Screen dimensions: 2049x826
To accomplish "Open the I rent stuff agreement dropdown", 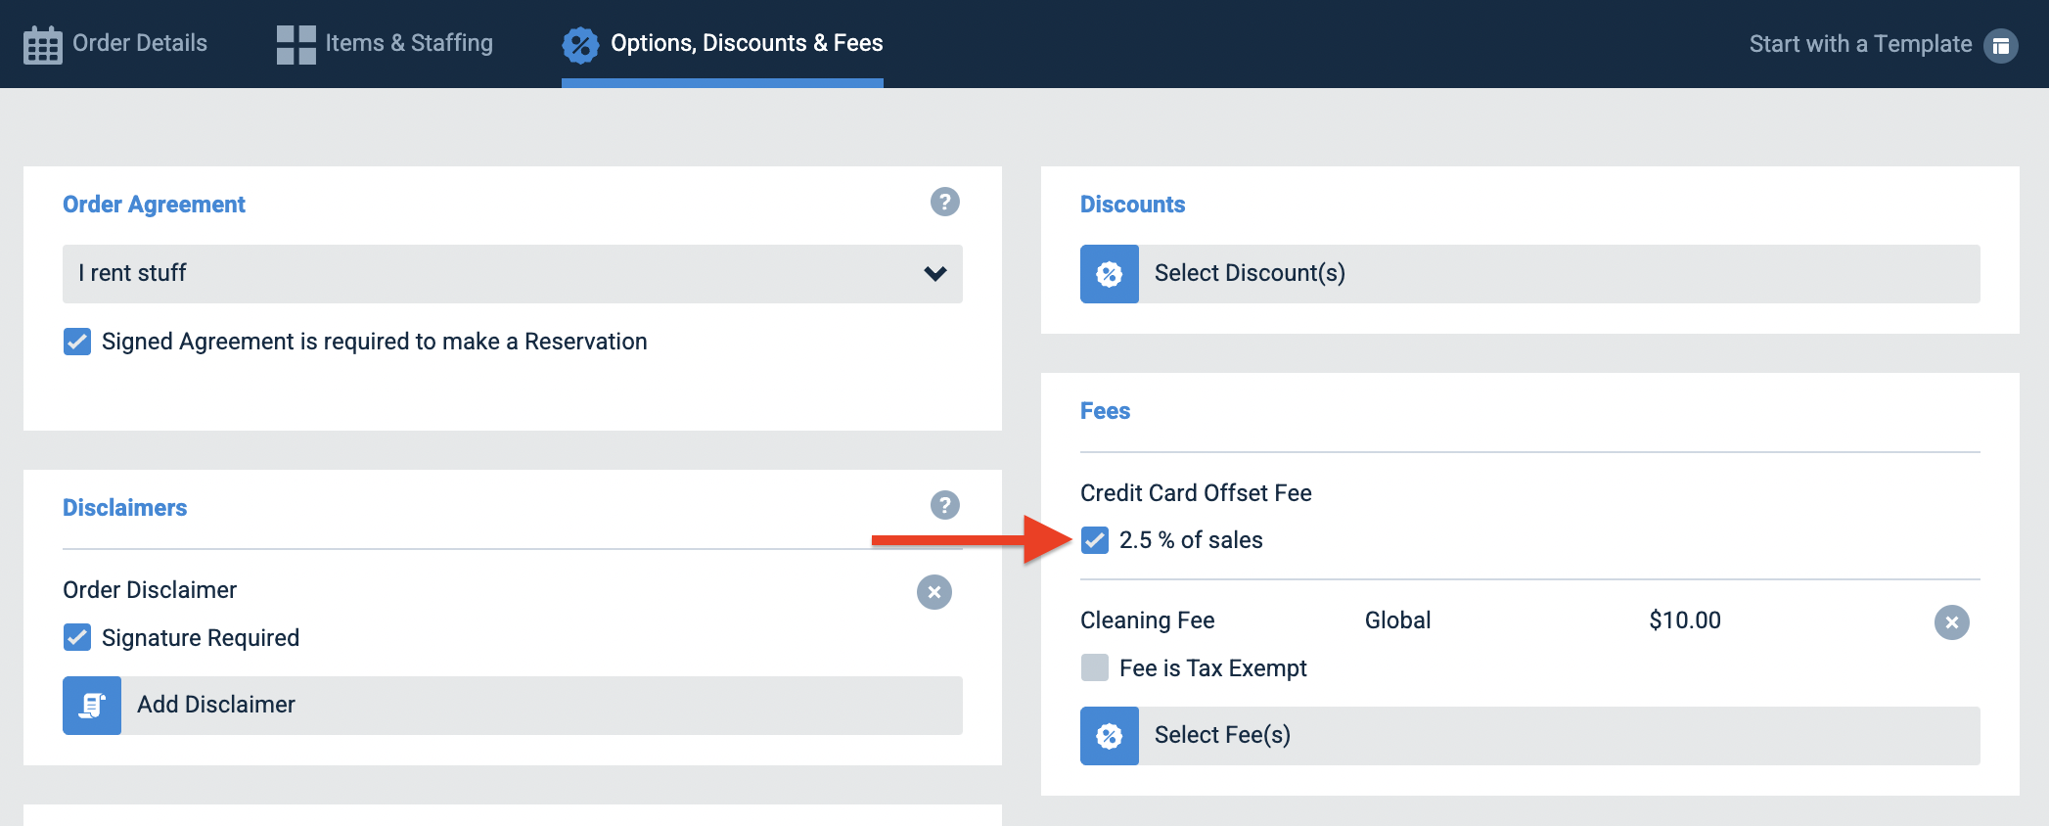I will 513,274.
